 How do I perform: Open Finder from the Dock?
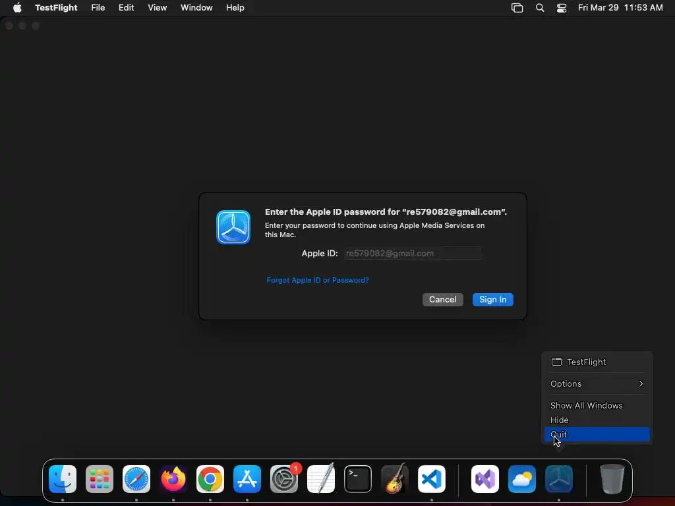pos(63,479)
